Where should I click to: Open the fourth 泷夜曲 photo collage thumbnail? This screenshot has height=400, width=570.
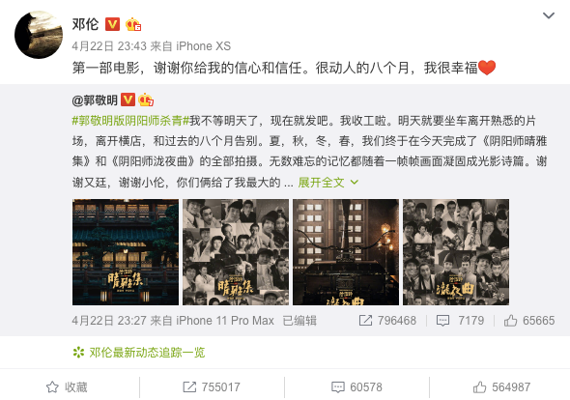coord(456,252)
